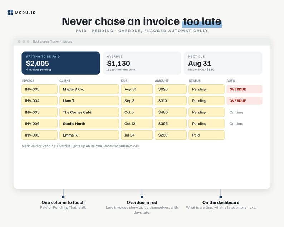
Task: Click the $480 amount cell
Action: pyautogui.click(x=171, y=112)
